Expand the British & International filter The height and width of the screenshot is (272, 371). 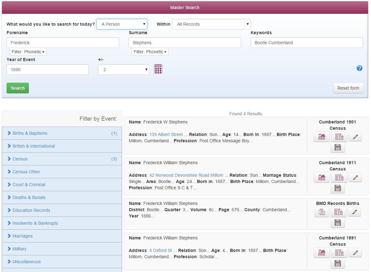click(x=62, y=146)
